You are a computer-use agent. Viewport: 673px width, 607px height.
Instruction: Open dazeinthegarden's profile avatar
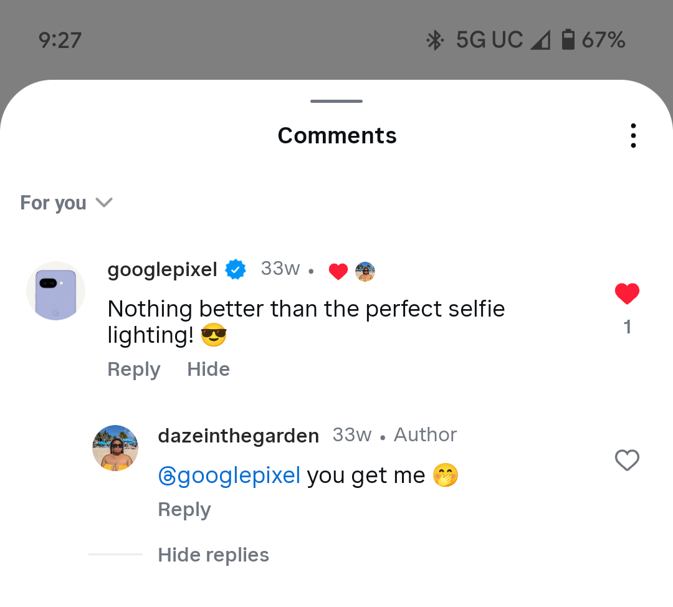tap(115, 448)
